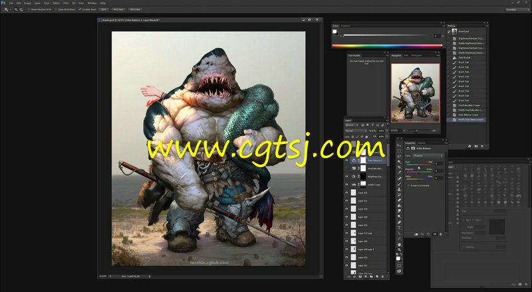
Task: Open the Opacity slider dropdown arrow in Layers
Action: 386,131
